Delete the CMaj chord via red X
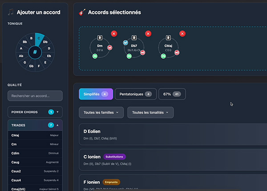Viewport: 267px width, 191px height. pyautogui.click(x=182, y=34)
